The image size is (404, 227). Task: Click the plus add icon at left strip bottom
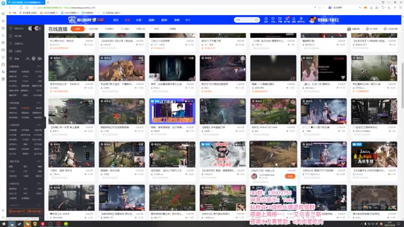[x=3, y=210]
